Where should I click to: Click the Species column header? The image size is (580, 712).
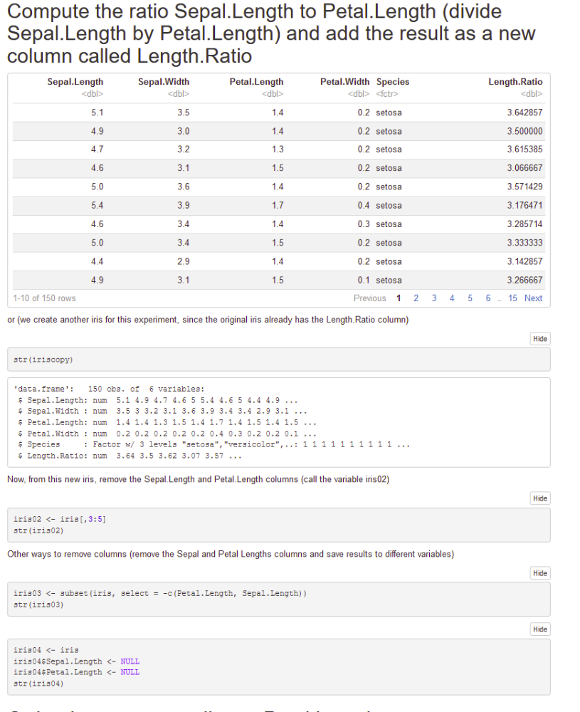click(393, 82)
